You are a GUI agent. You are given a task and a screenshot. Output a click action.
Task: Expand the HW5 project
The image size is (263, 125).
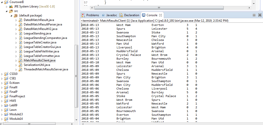click(x=2, y=101)
